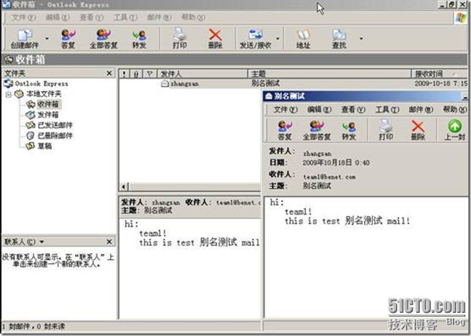Sort by 接收时间 column header
Screen dimensions: 471x336
click(x=439, y=74)
